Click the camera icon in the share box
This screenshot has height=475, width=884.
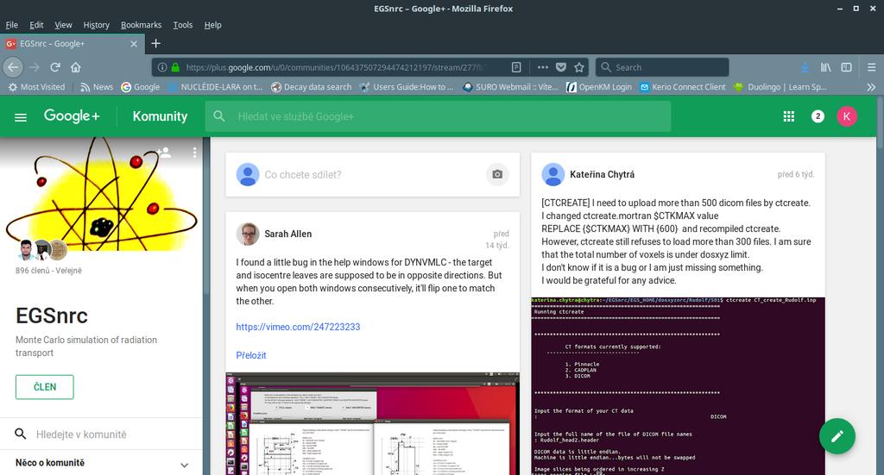tap(497, 174)
